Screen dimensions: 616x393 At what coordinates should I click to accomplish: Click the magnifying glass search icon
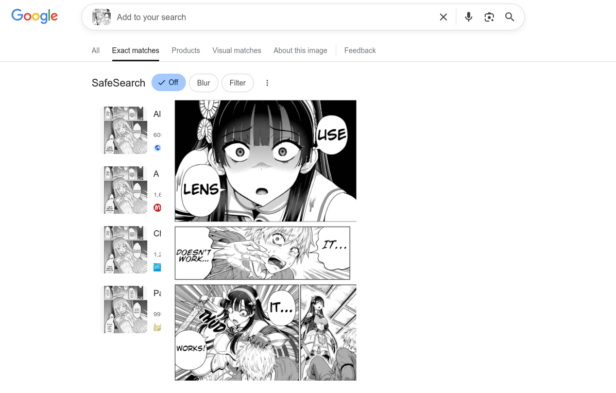509,17
